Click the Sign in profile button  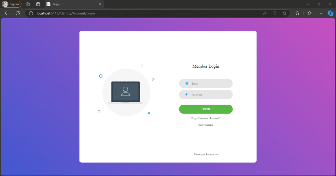[11, 4]
